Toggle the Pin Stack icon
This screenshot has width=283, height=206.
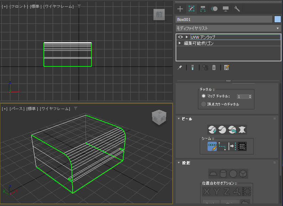coord(180,67)
